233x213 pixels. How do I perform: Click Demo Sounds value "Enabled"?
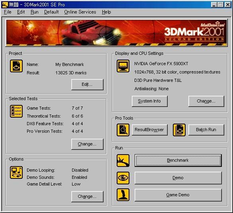pyautogui.click(x=79, y=177)
